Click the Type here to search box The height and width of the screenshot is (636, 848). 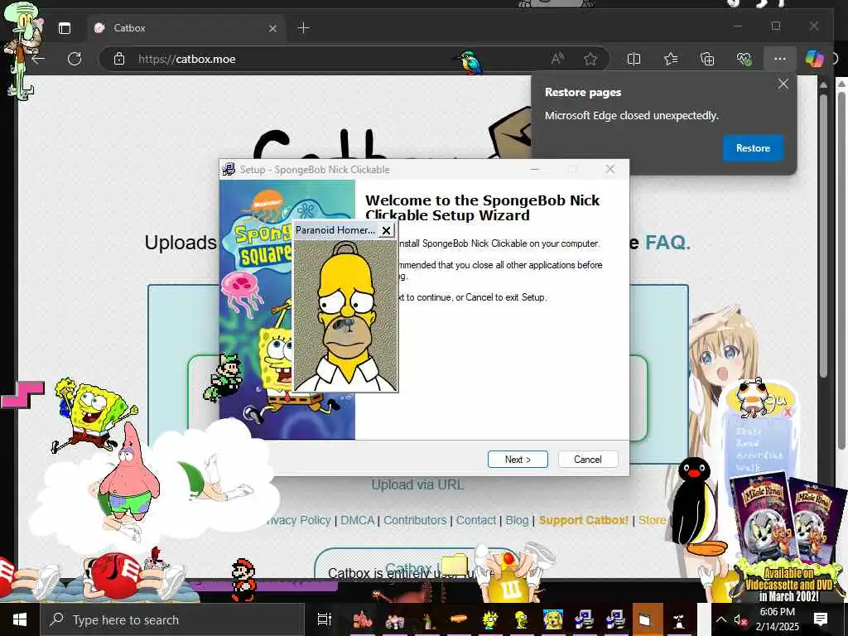(172, 619)
